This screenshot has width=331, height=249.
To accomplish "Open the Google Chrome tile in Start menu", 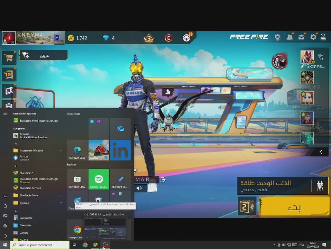I will click(75, 230).
